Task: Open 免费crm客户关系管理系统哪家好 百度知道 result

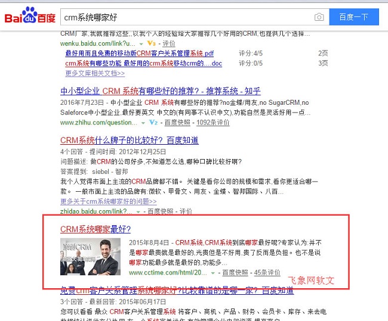Action: point(177,291)
